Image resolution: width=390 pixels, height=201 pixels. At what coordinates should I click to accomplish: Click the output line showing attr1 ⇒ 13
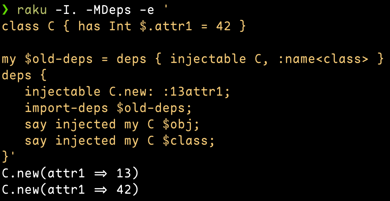point(70,174)
